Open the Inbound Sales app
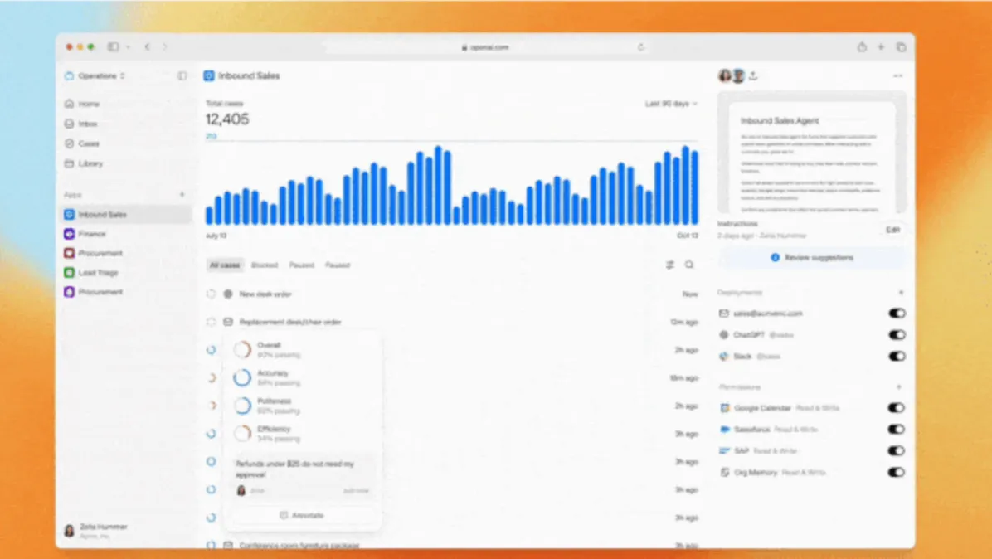992x559 pixels. click(x=127, y=215)
